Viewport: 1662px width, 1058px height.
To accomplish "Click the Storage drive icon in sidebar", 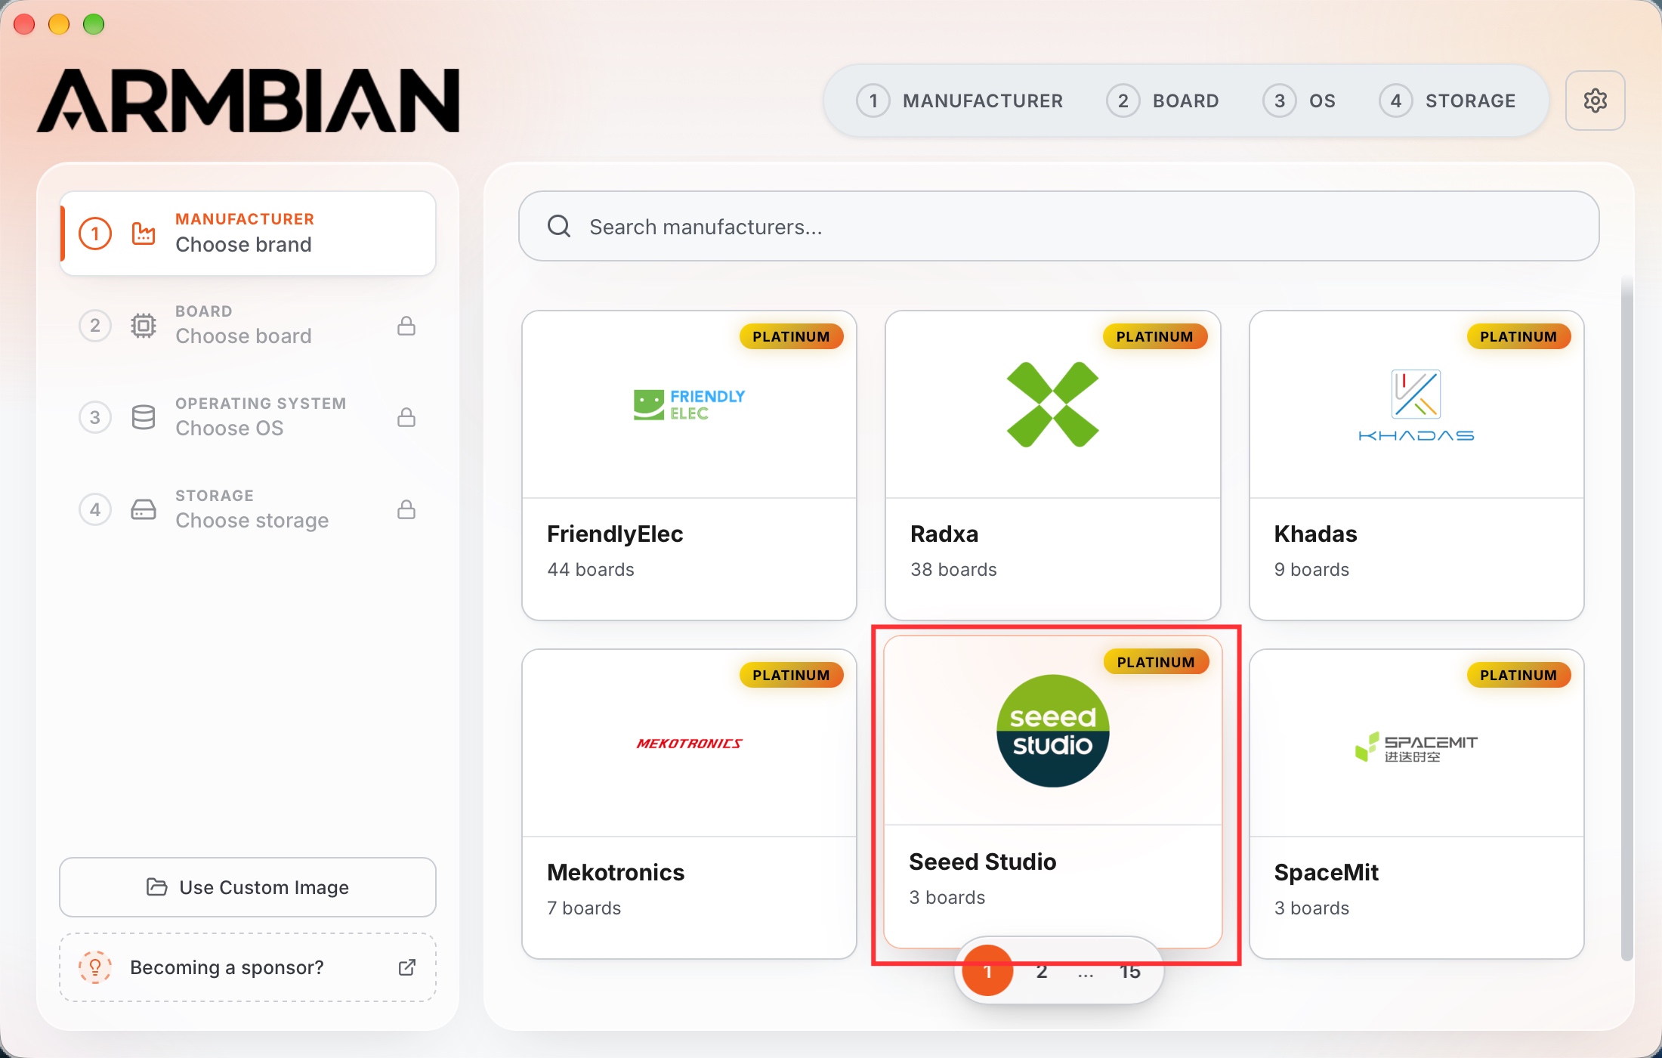I will point(144,509).
